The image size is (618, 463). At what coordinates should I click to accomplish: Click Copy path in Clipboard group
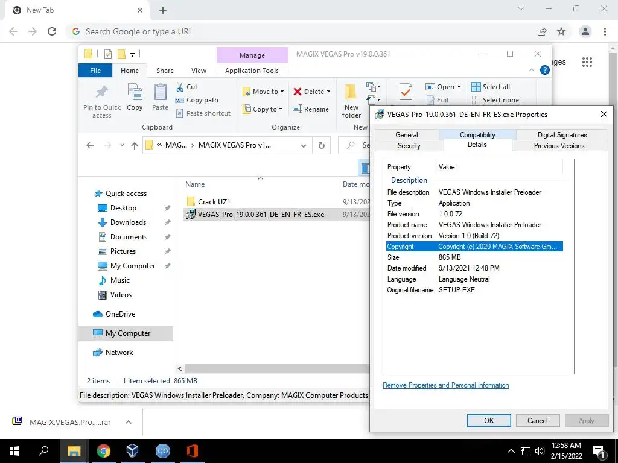tap(197, 100)
